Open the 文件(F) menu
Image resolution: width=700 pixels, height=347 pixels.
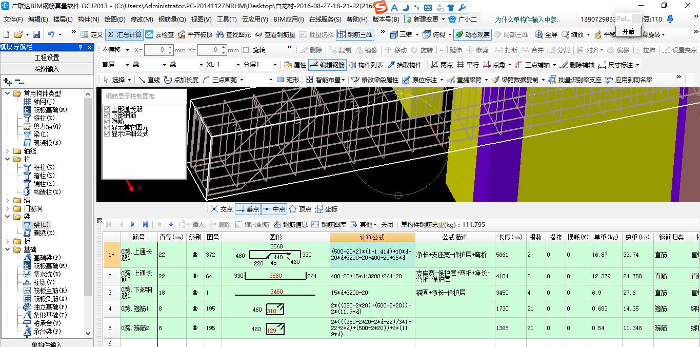click(13, 20)
